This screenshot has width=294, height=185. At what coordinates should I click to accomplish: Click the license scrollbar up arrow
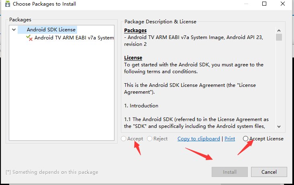pos(279,31)
